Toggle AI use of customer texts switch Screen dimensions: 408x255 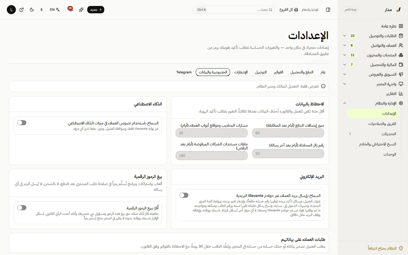(x=22, y=123)
